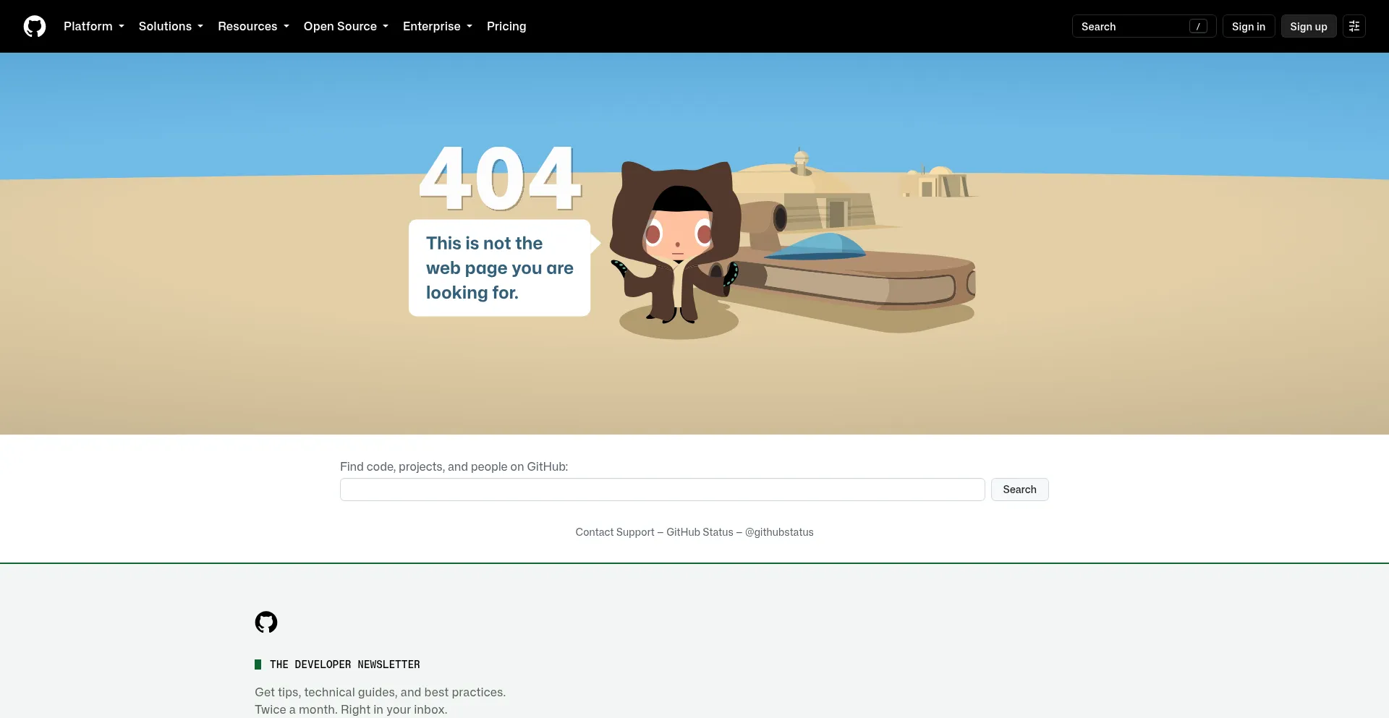The image size is (1389, 718).
Task: Click "Twice a month. Right in your inbox." text
Action: tap(351, 709)
